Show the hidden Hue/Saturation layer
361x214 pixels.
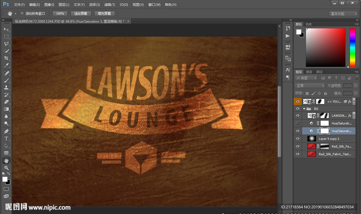point(298,123)
